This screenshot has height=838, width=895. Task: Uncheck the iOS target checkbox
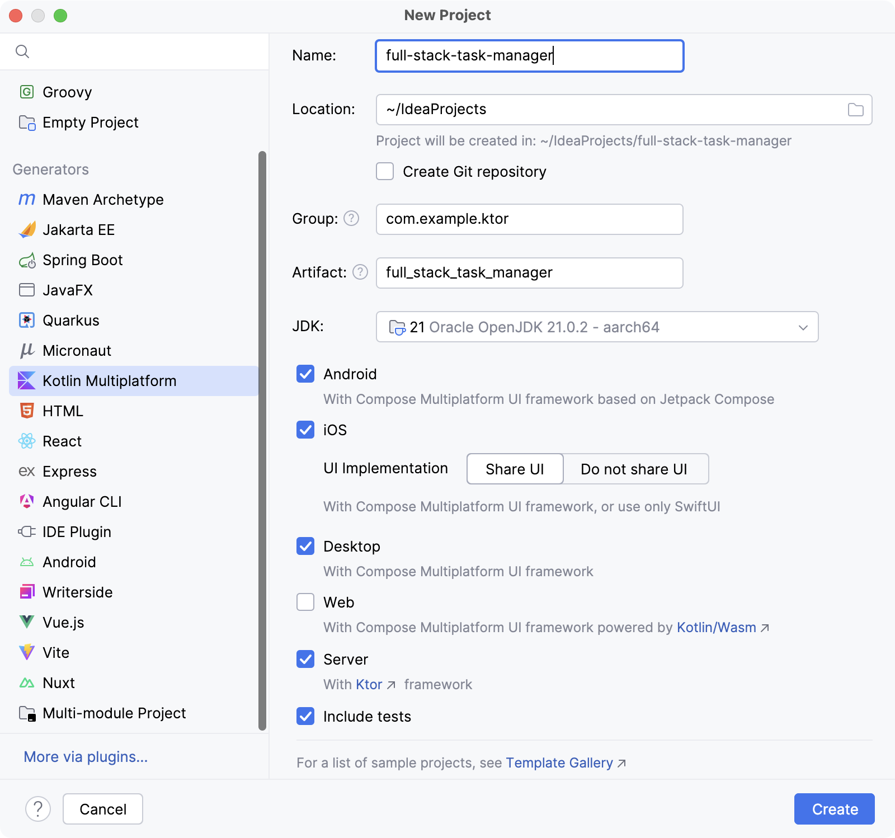pyautogui.click(x=305, y=430)
